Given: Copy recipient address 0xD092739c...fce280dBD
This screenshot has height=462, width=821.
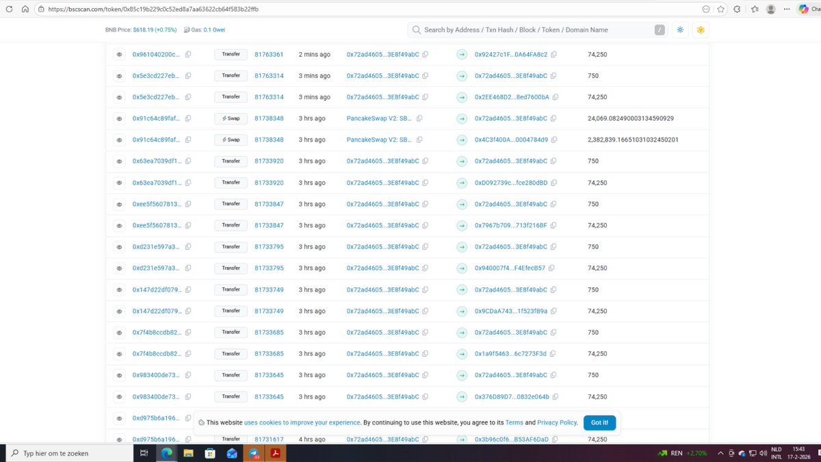Looking at the screenshot, I should pos(555,183).
